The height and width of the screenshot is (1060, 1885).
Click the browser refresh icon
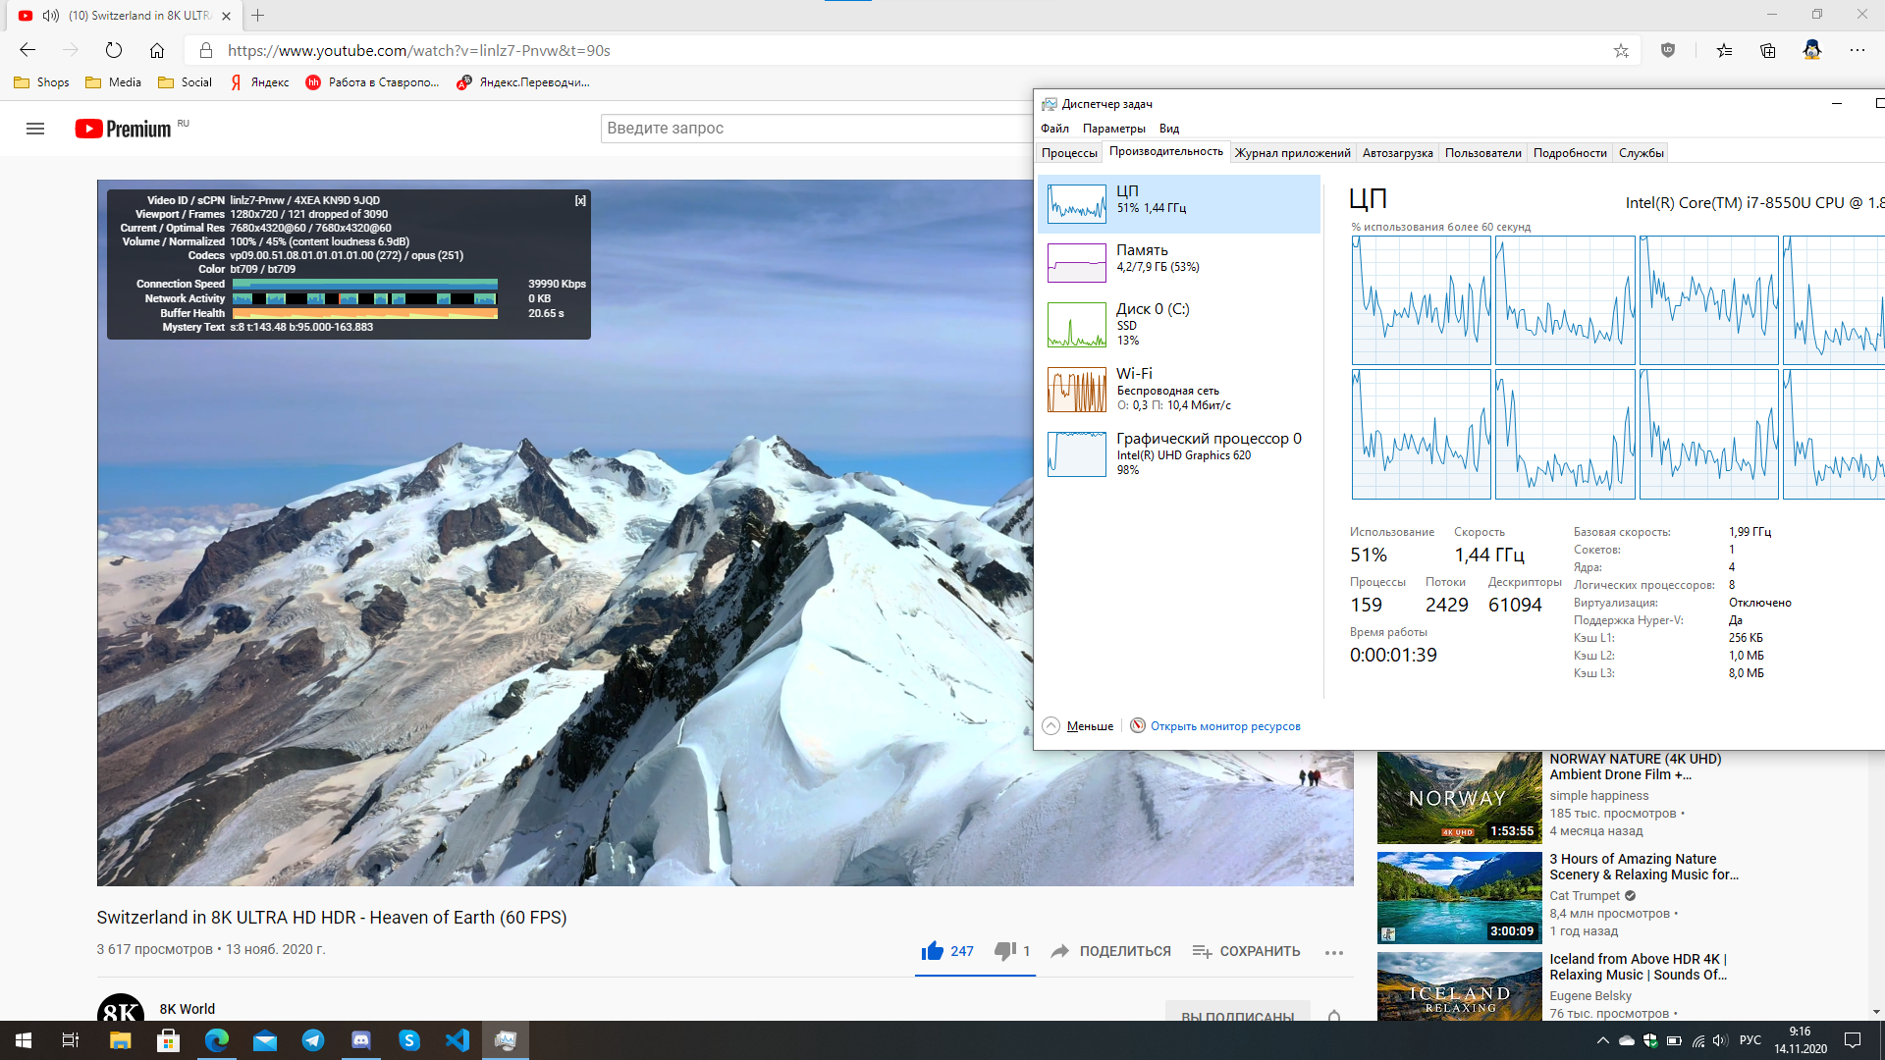(x=114, y=50)
